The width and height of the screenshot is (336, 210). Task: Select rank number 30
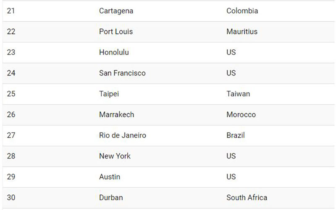click(11, 197)
